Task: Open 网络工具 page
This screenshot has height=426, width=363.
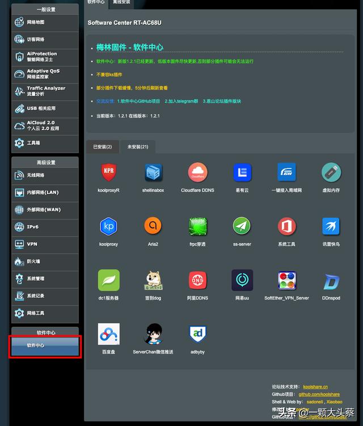Action: 45,314
